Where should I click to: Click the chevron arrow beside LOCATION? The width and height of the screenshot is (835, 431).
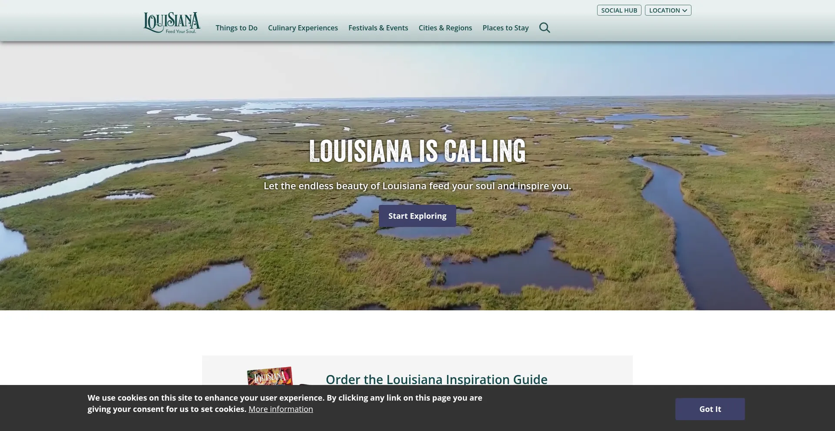[685, 10]
